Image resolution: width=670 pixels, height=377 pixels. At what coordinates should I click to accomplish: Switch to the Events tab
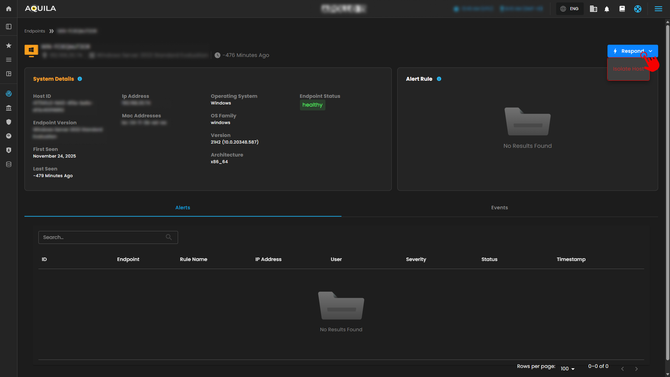(x=499, y=208)
